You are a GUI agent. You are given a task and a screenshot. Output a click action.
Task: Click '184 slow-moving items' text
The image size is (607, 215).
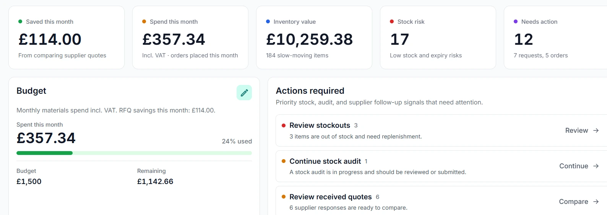click(297, 55)
